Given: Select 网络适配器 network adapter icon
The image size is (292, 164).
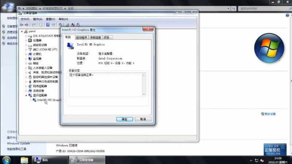Looking at the screenshot, I should (30, 86).
